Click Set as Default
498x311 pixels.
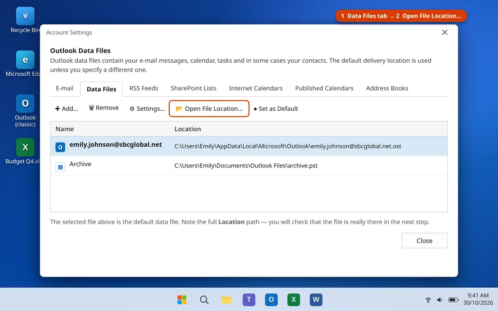pos(276,108)
